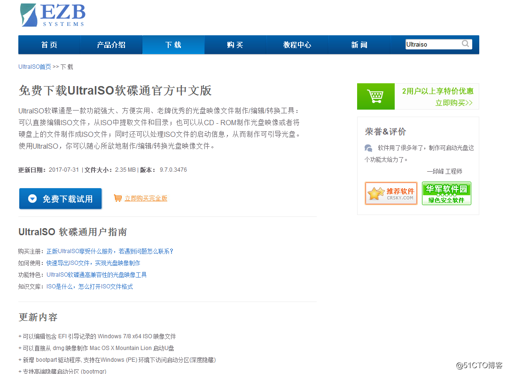The image size is (507, 374).
Task: Select the 下载 navigation tab
Action: pyautogui.click(x=173, y=45)
